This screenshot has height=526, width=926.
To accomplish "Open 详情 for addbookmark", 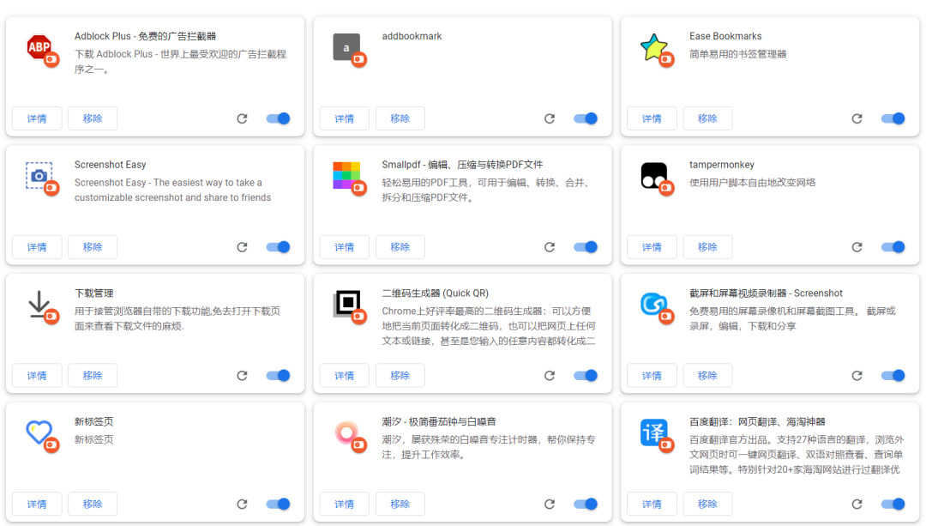I will click(345, 118).
